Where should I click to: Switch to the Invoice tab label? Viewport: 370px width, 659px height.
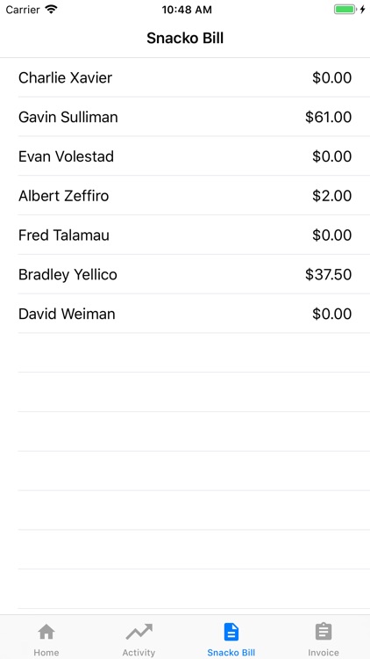[324, 652]
